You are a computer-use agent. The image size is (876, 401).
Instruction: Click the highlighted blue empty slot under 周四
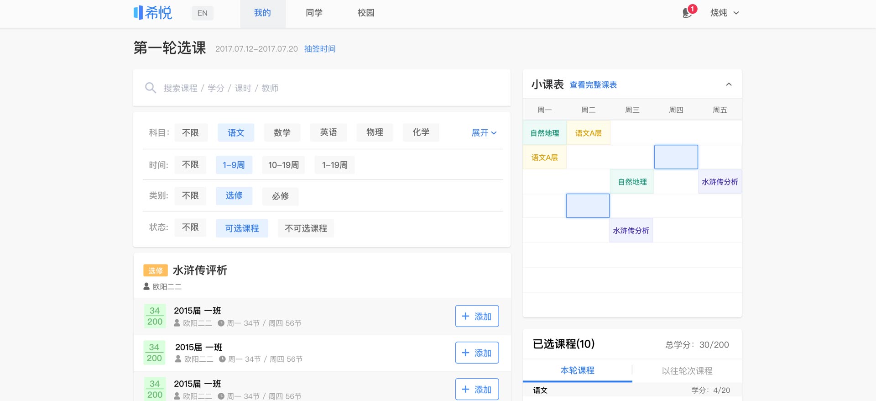(676, 157)
